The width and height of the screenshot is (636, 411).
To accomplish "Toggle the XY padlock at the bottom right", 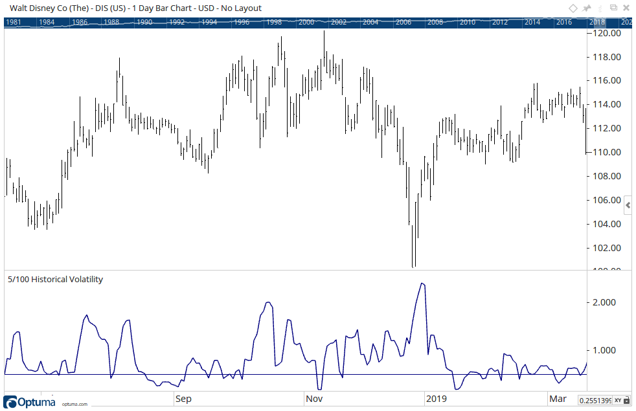I will 627,401.
